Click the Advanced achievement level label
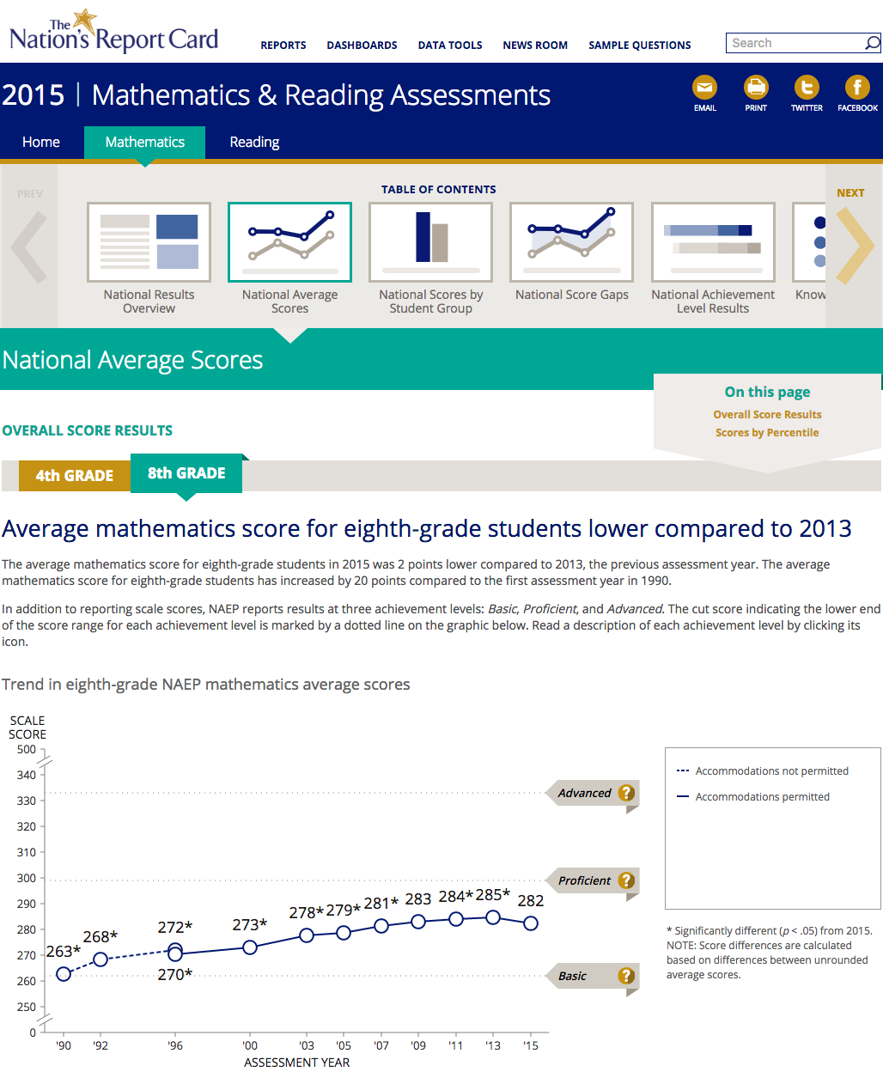Image resolution: width=883 pixels, height=1072 pixels. pyautogui.click(x=584, y=793)
